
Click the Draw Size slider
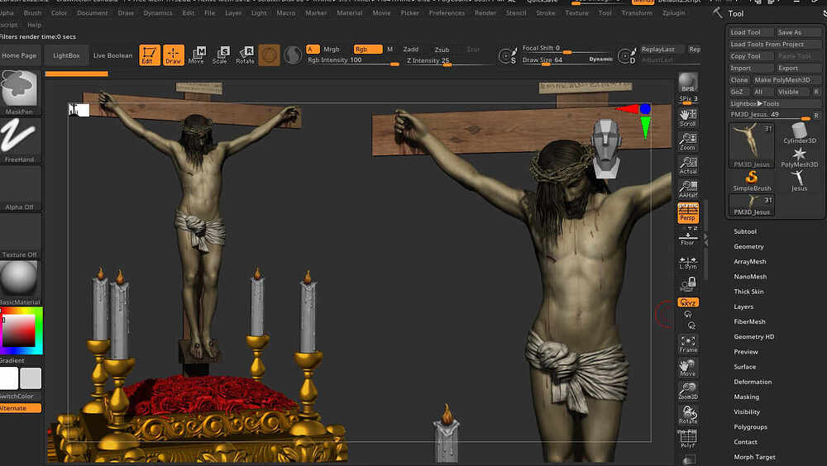click(567, 60)
